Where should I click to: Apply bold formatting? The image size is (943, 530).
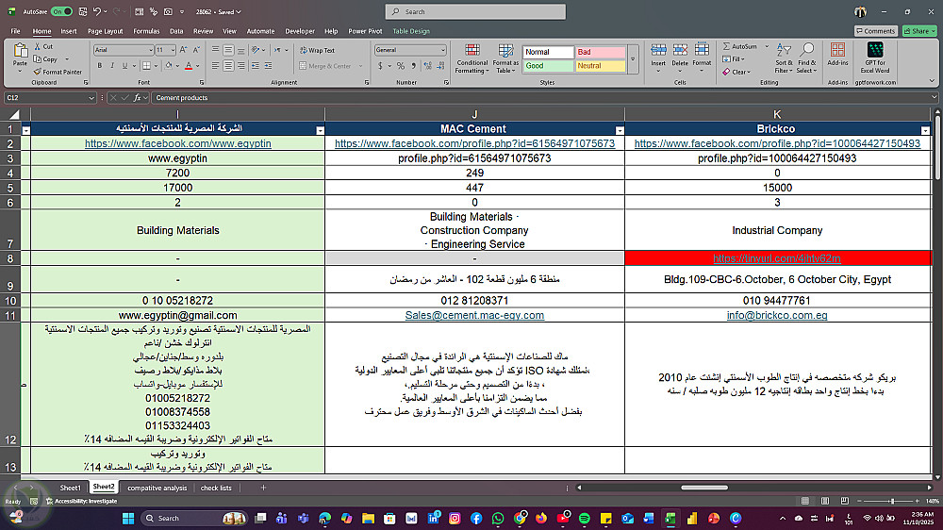(100, 66)
